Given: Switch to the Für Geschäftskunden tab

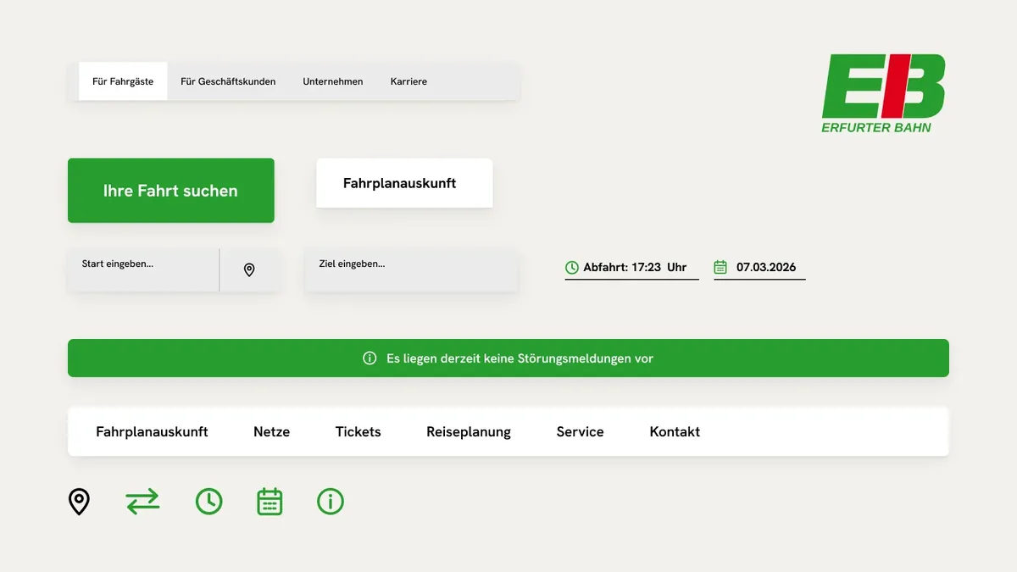Looking at the screenshot, I should point(228,81).
